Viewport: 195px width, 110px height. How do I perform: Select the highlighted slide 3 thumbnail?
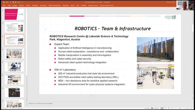coord(14,40)
